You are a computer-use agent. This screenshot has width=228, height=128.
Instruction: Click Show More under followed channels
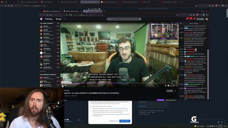click(x=43, y=71)
